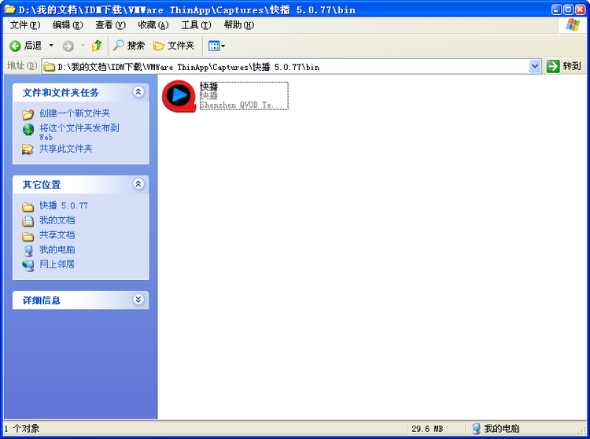
Task: Click the Up folder level icon
Action: click(x=97, y=46)
